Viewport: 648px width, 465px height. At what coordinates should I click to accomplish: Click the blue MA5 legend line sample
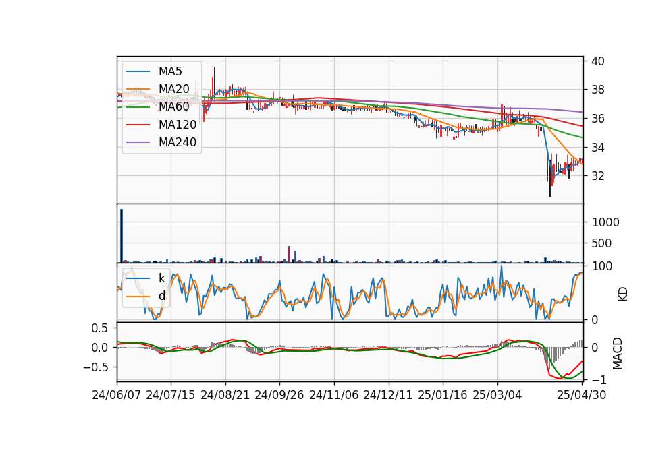coord(138,71)
